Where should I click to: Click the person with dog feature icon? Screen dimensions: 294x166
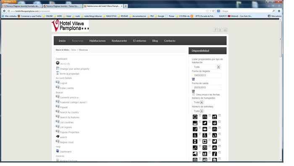click(215, 135)
